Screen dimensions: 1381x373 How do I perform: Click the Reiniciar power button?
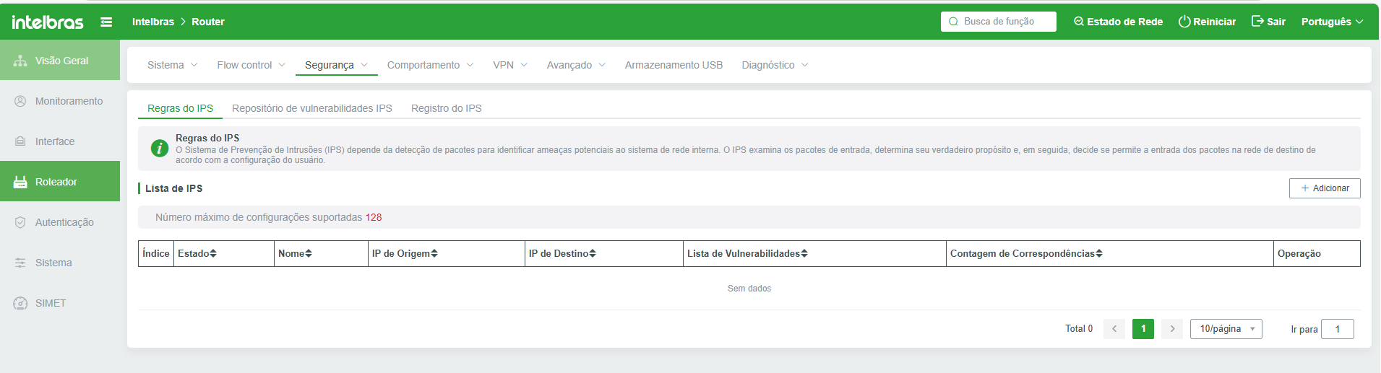tap(1207, 22)
